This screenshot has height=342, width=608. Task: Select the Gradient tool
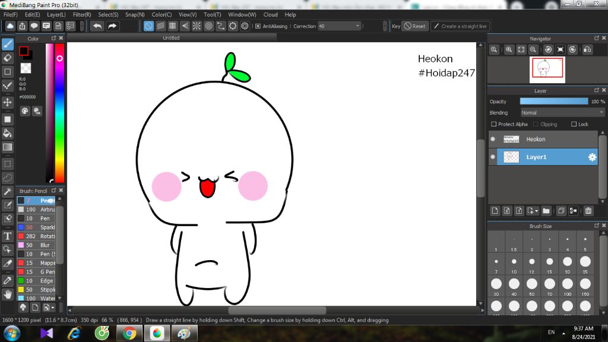click(7, 147)
